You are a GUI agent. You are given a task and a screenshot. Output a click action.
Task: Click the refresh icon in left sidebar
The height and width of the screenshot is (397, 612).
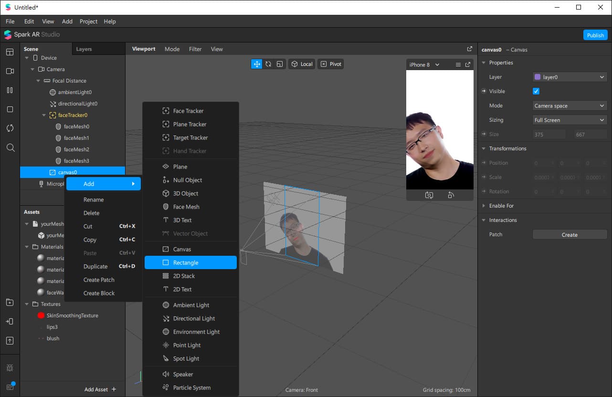click(10, 128)
